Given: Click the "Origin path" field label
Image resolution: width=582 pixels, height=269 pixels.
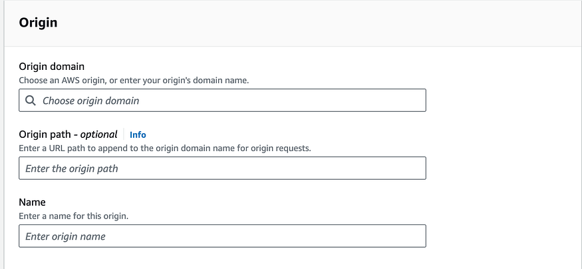Looking at the screenshot, I should tap(47, 134).
